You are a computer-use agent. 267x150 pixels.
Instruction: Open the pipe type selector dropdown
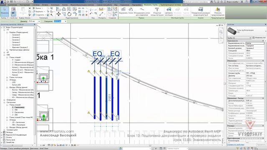click(266, 31)
